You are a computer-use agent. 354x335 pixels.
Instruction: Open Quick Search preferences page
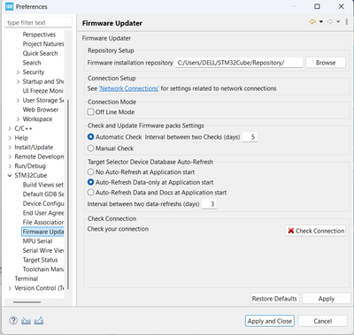point(40,53)
